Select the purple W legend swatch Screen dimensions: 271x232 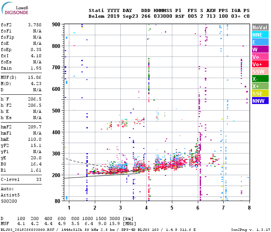tap(260, 49)
